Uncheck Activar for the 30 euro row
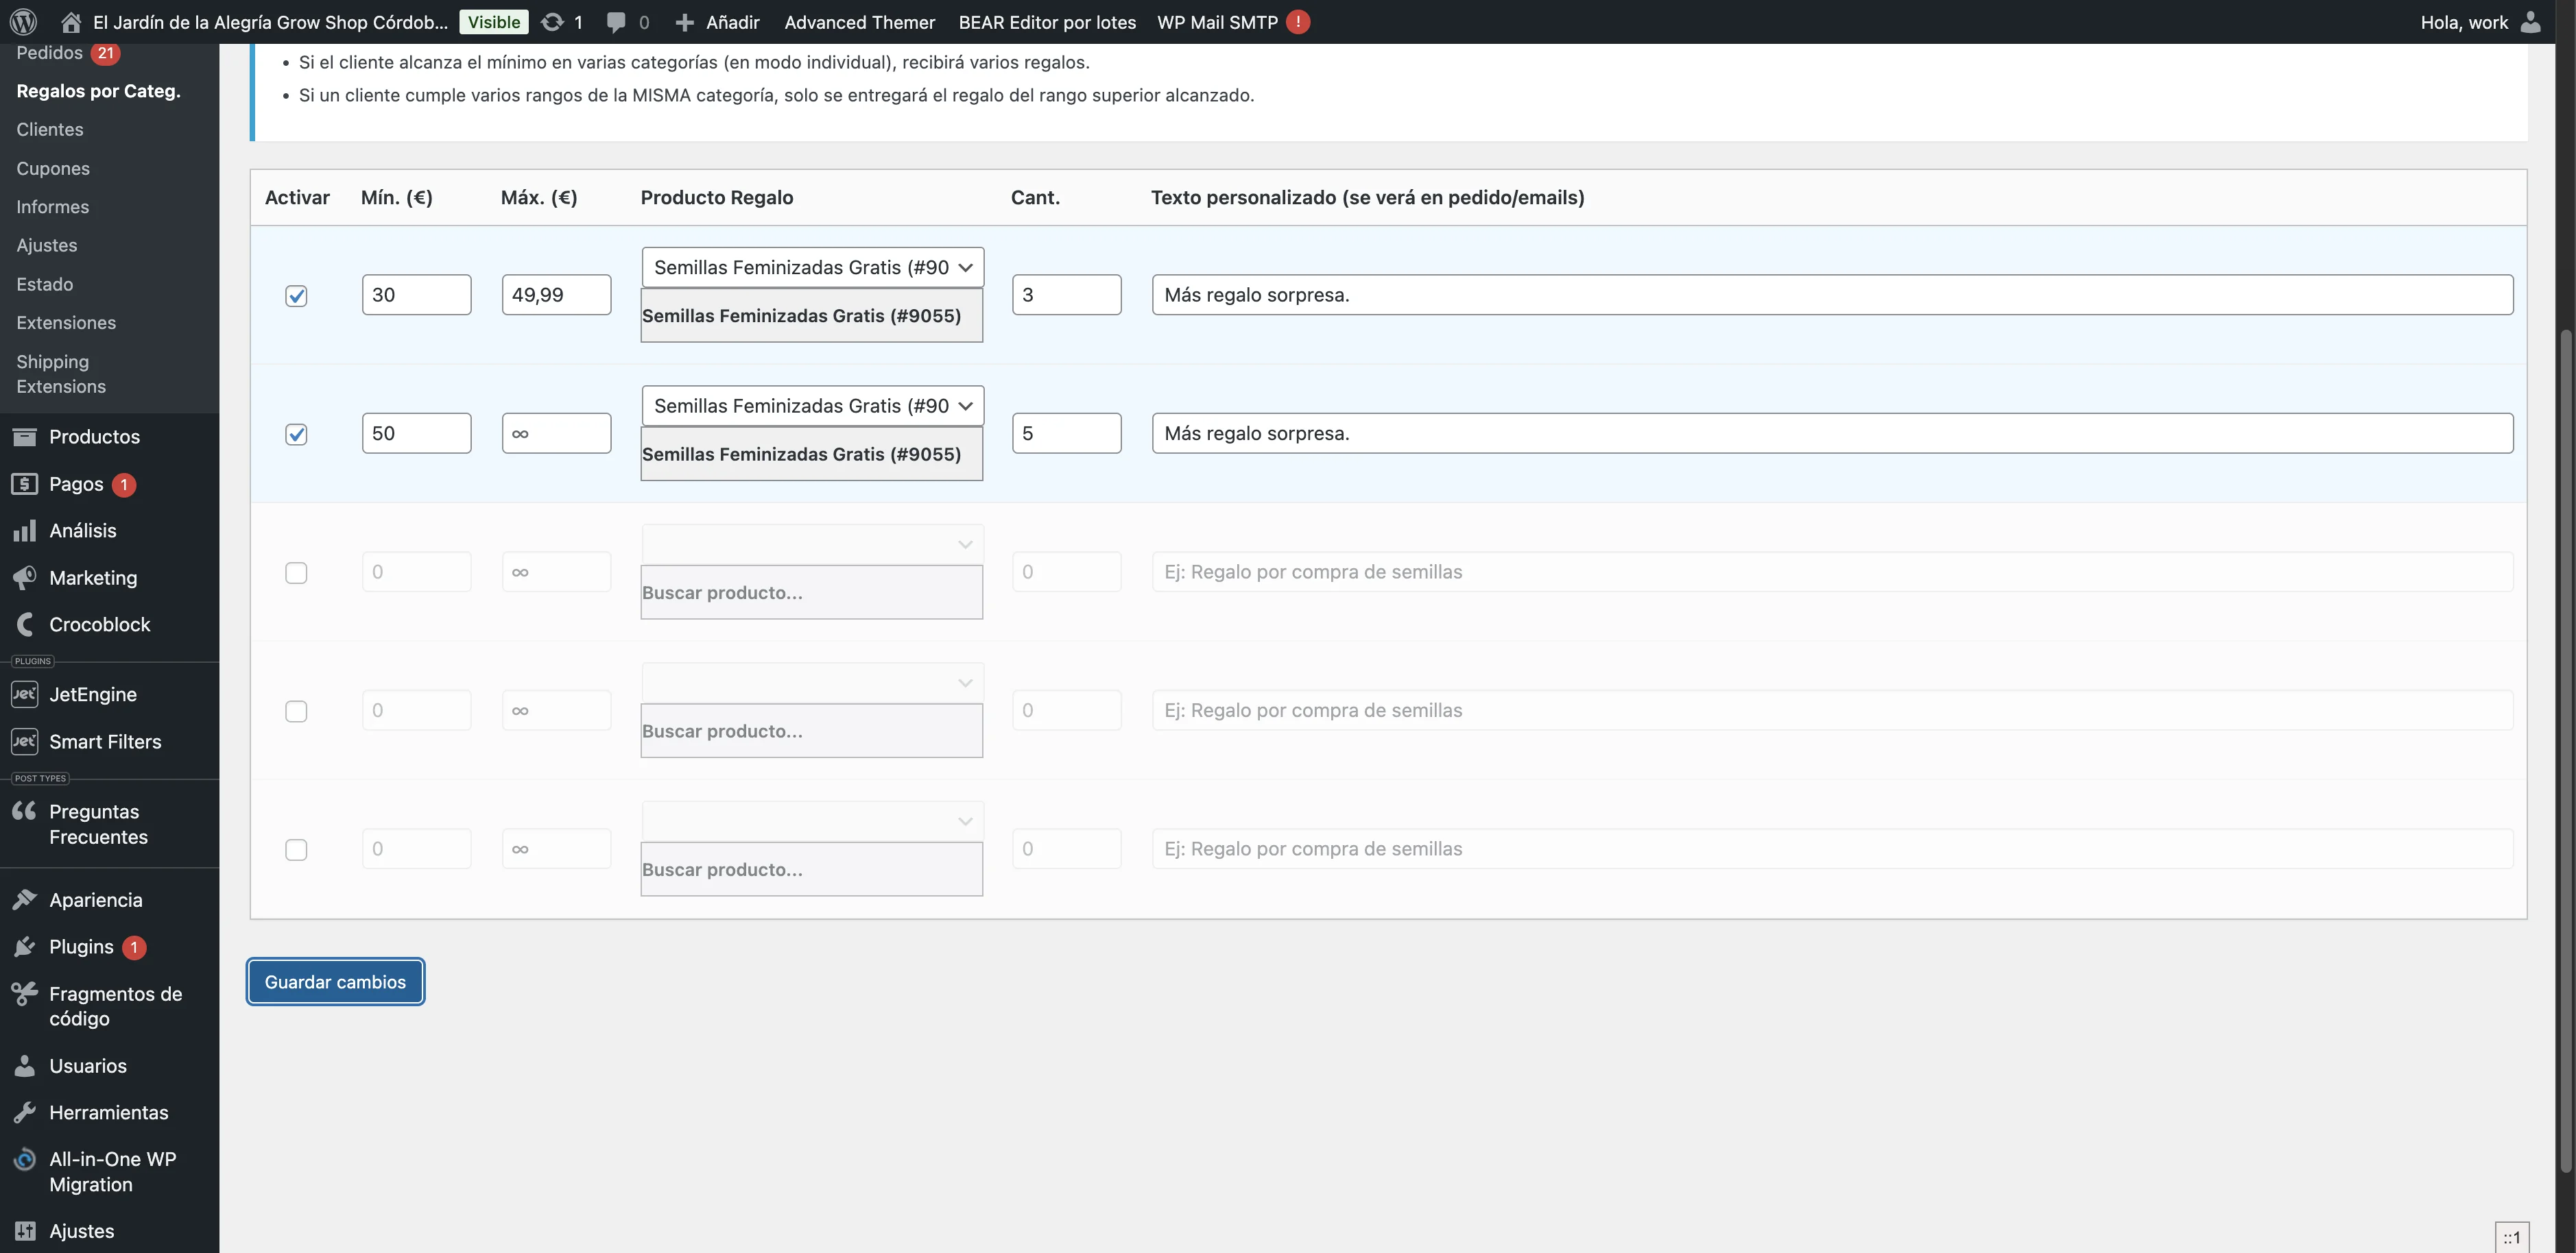 (296, 295)
